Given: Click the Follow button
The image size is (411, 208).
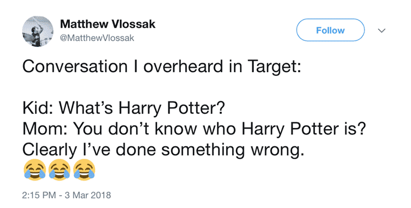Looking at the screenshot, I should click(x=330, y=30).
